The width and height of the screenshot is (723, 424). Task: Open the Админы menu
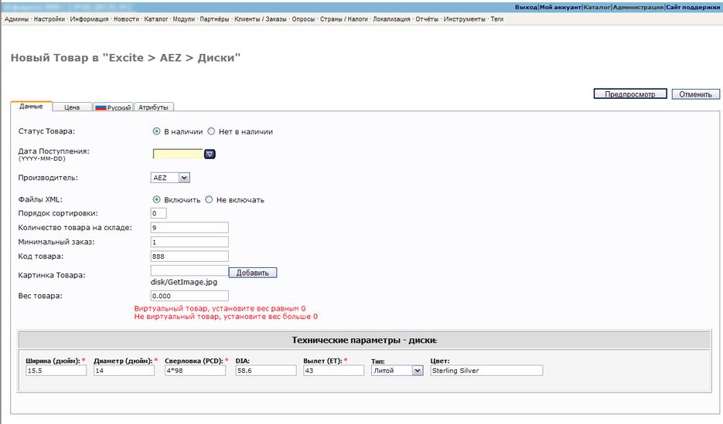coord(16,19)
